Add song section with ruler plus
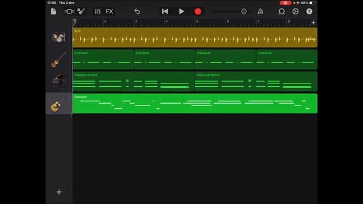This screenshot has width=363, height=204. pos(313,23)
